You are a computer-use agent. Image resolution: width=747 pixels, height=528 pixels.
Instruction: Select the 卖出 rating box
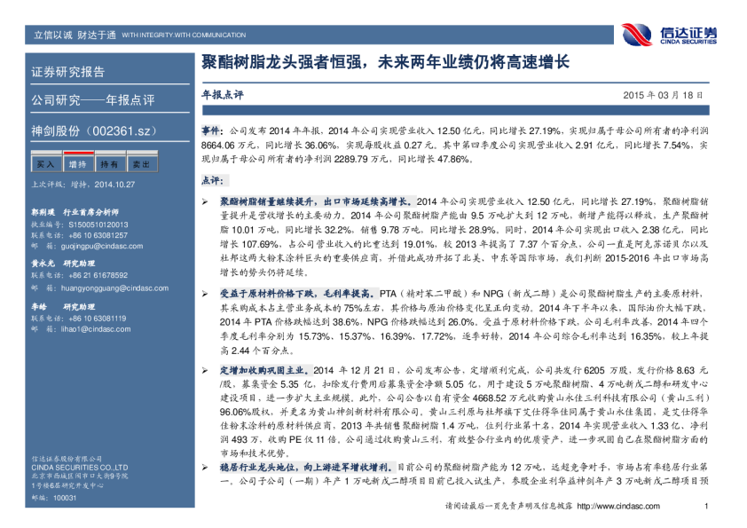[x=142, y=162]
